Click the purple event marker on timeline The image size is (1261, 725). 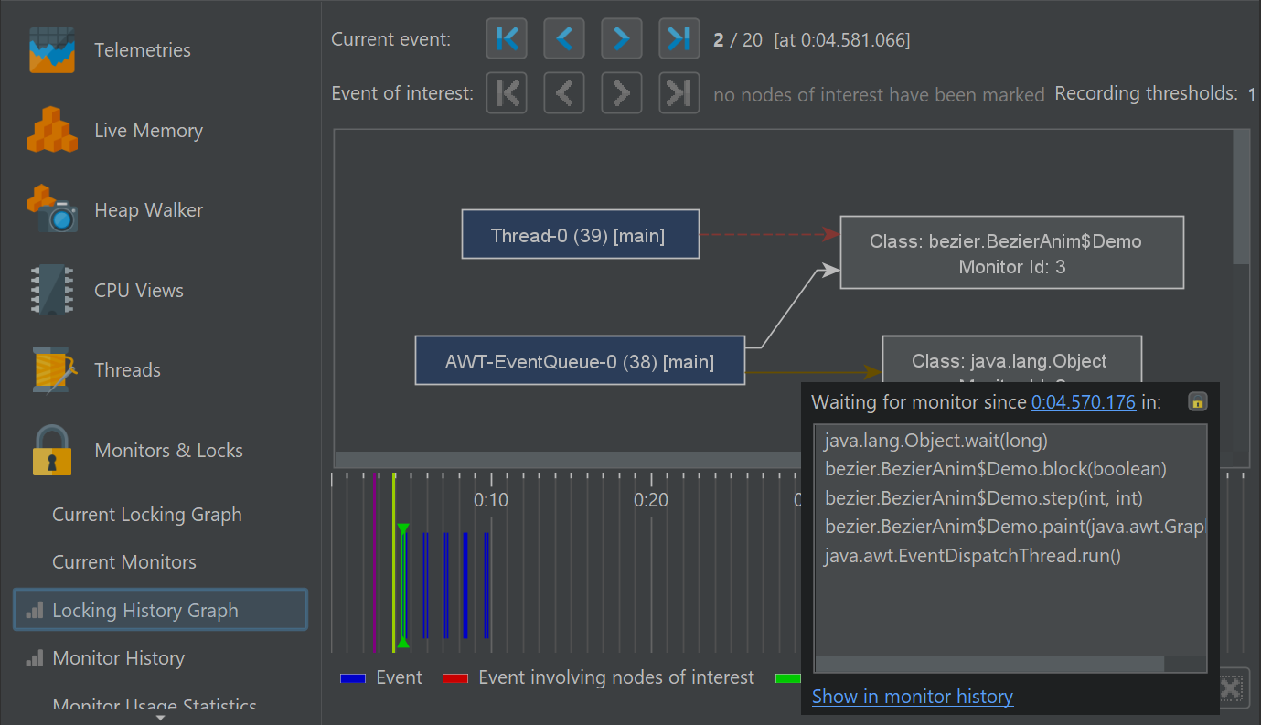tap(374, 561)
